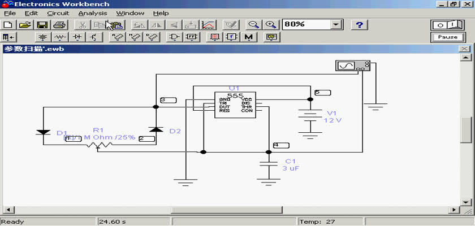475x226 pixels.
Task: Open the Controls parts bin
Action: point(231,37)
